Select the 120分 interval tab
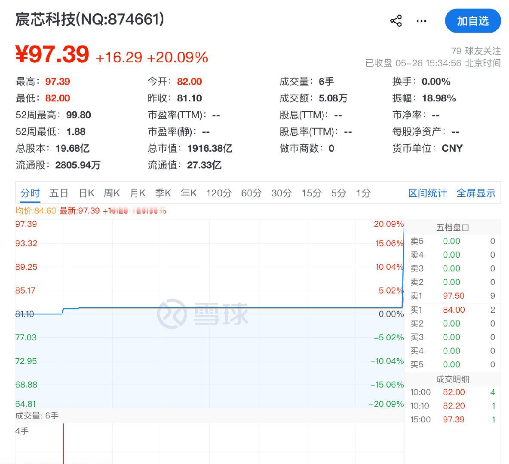Screen dimensions: 509x464 click(219, 193)
